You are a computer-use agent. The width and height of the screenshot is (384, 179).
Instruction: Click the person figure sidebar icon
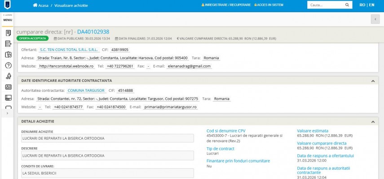click(8, 76)
